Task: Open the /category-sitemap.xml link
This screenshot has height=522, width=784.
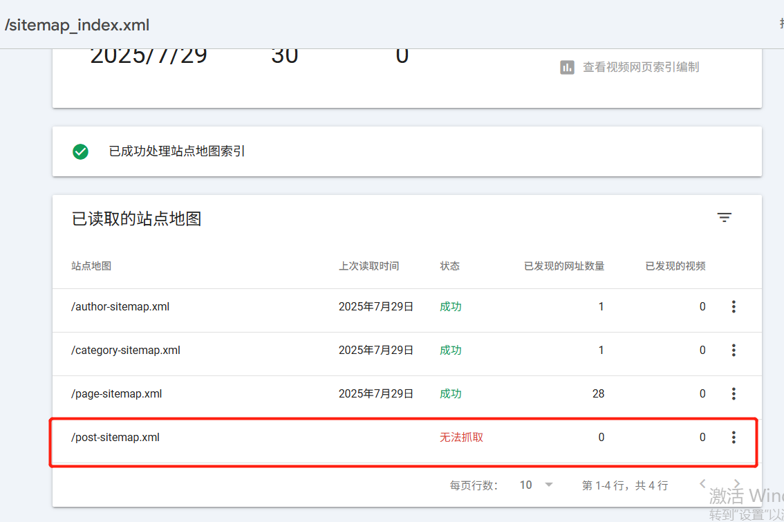Action: [126, 350]
